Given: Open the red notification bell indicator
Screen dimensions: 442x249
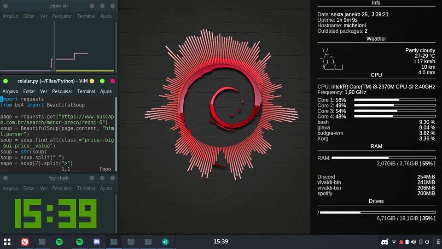Looking at the screenshot, I should (401, 242).
